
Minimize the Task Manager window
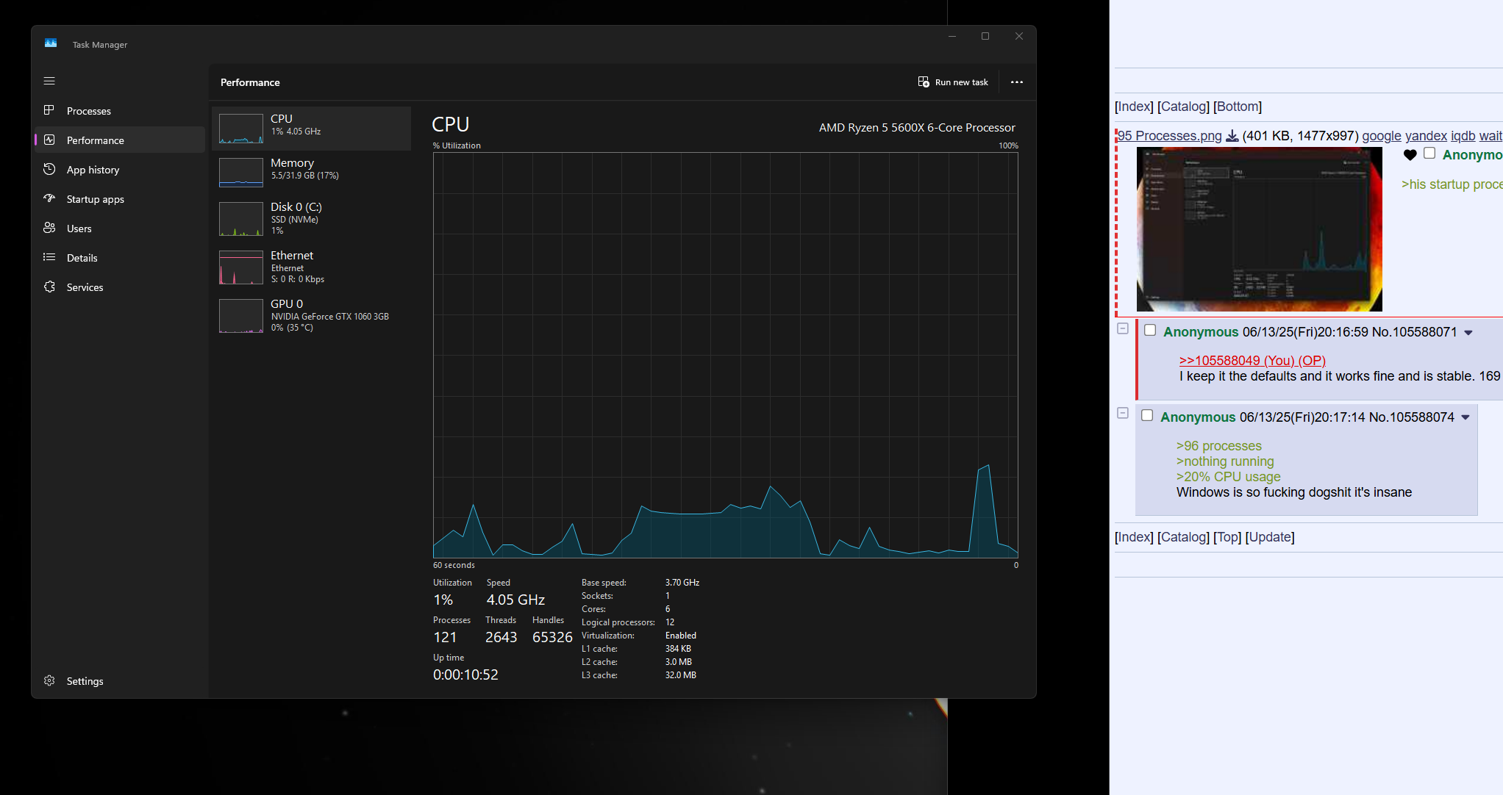[x=952, y=36]
